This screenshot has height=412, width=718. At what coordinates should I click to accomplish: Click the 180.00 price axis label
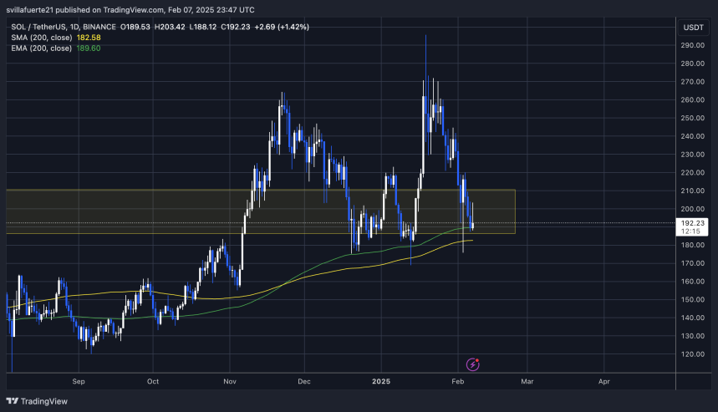pos(692,245)
